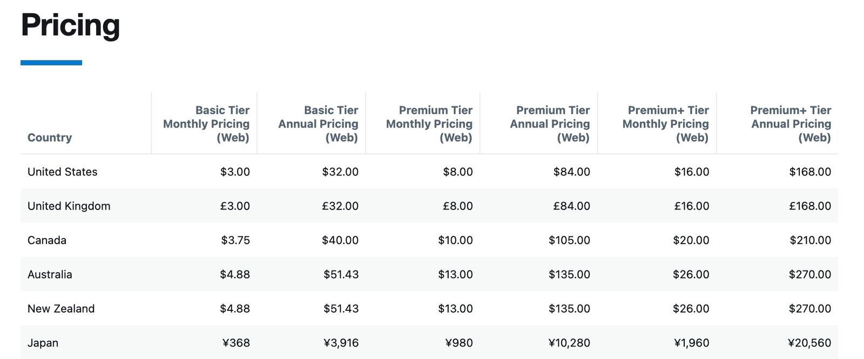This screenshot has height=359, width=864.
Task: Click the Pricing page heading
Action: [70, 25]
